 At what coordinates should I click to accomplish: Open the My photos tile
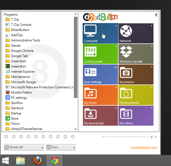(136, 74)
